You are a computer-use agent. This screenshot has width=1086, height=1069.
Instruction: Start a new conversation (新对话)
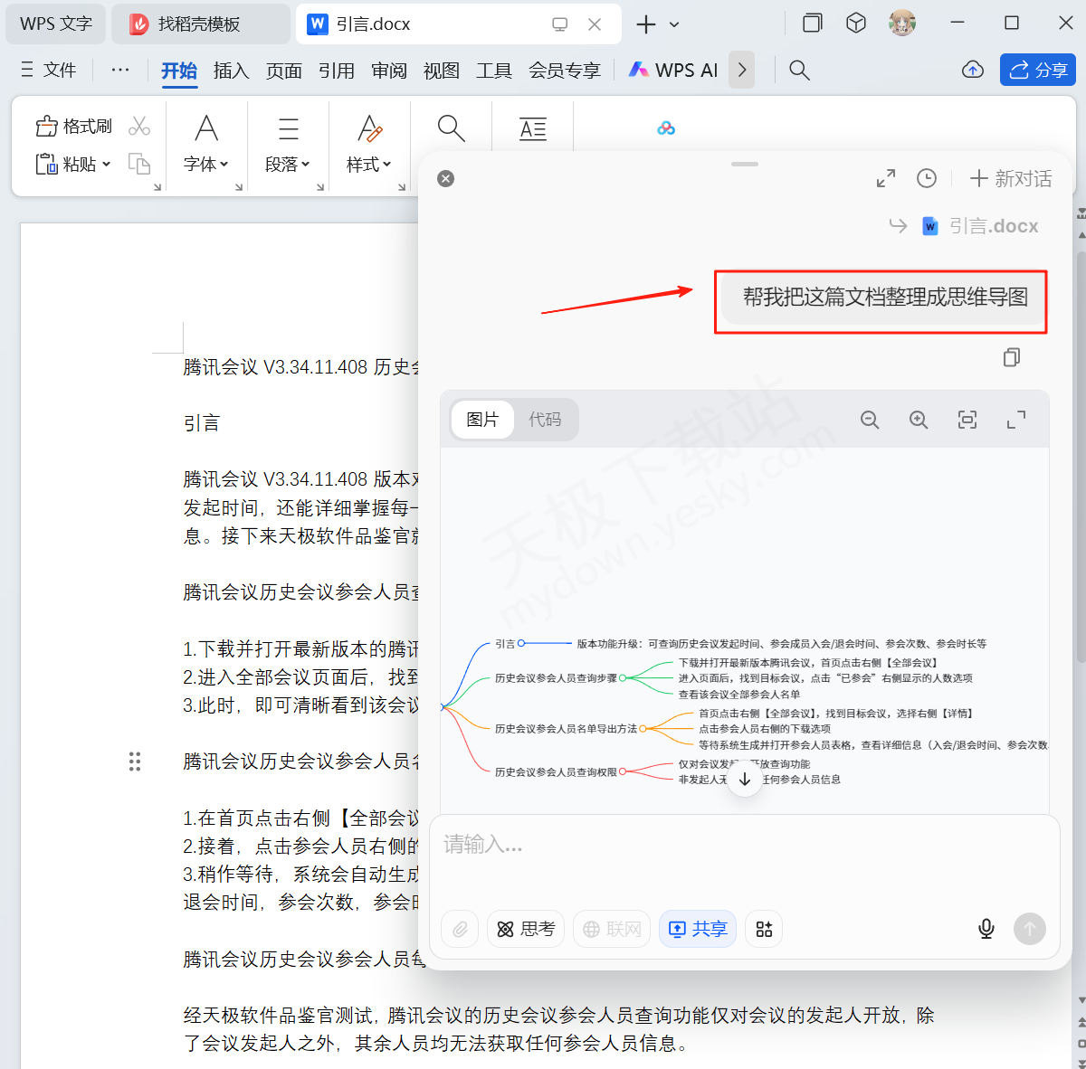[x=1011, y=178]
